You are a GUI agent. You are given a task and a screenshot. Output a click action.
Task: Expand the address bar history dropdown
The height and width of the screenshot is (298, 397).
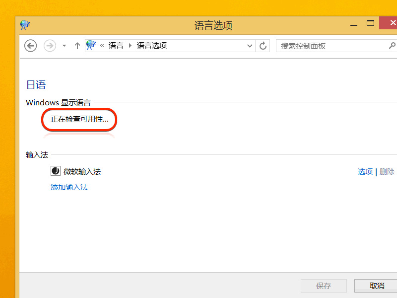(250, 46)
